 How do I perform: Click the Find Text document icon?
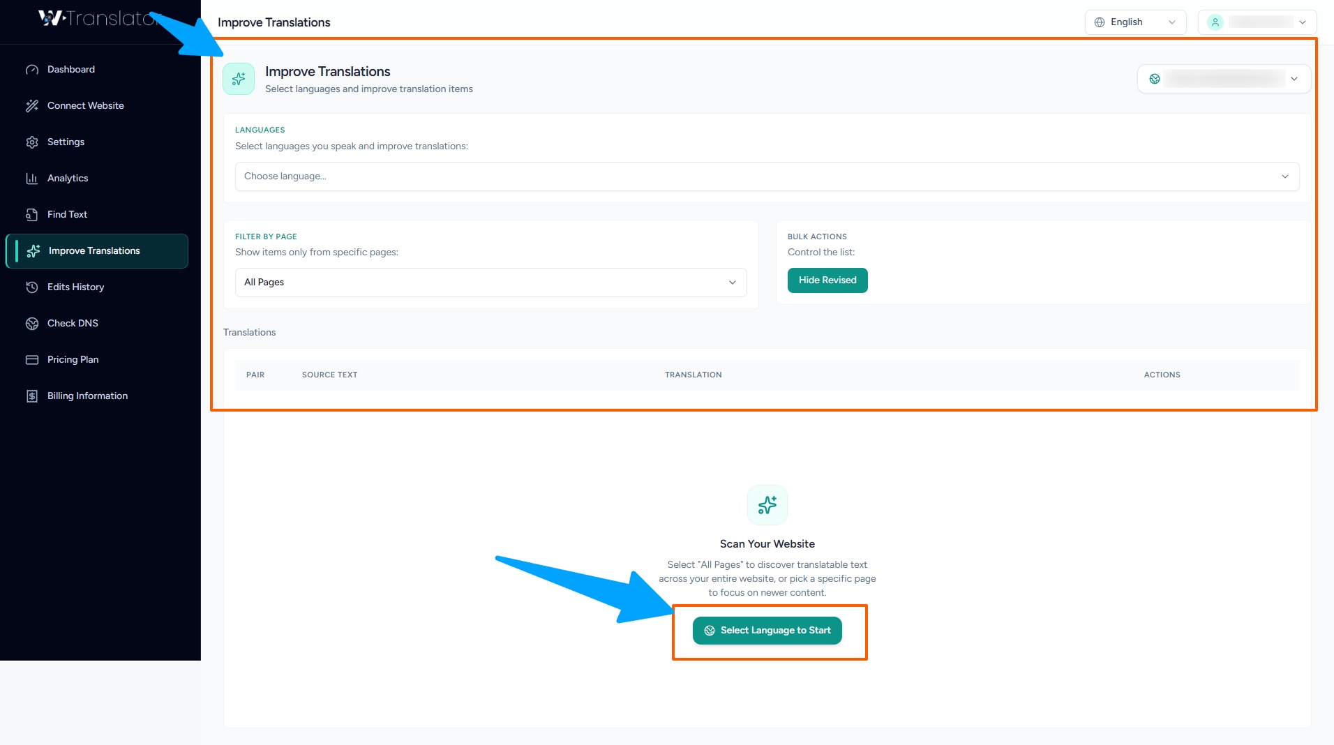point(32,215)
